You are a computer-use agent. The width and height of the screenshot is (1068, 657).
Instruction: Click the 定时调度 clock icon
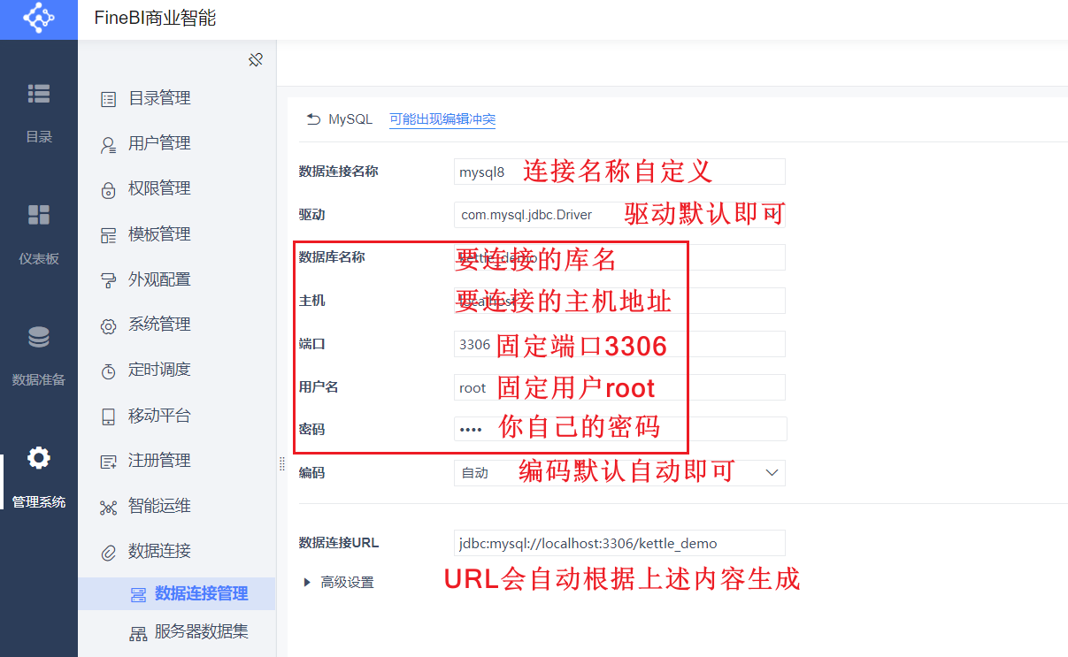coord(108,371)
